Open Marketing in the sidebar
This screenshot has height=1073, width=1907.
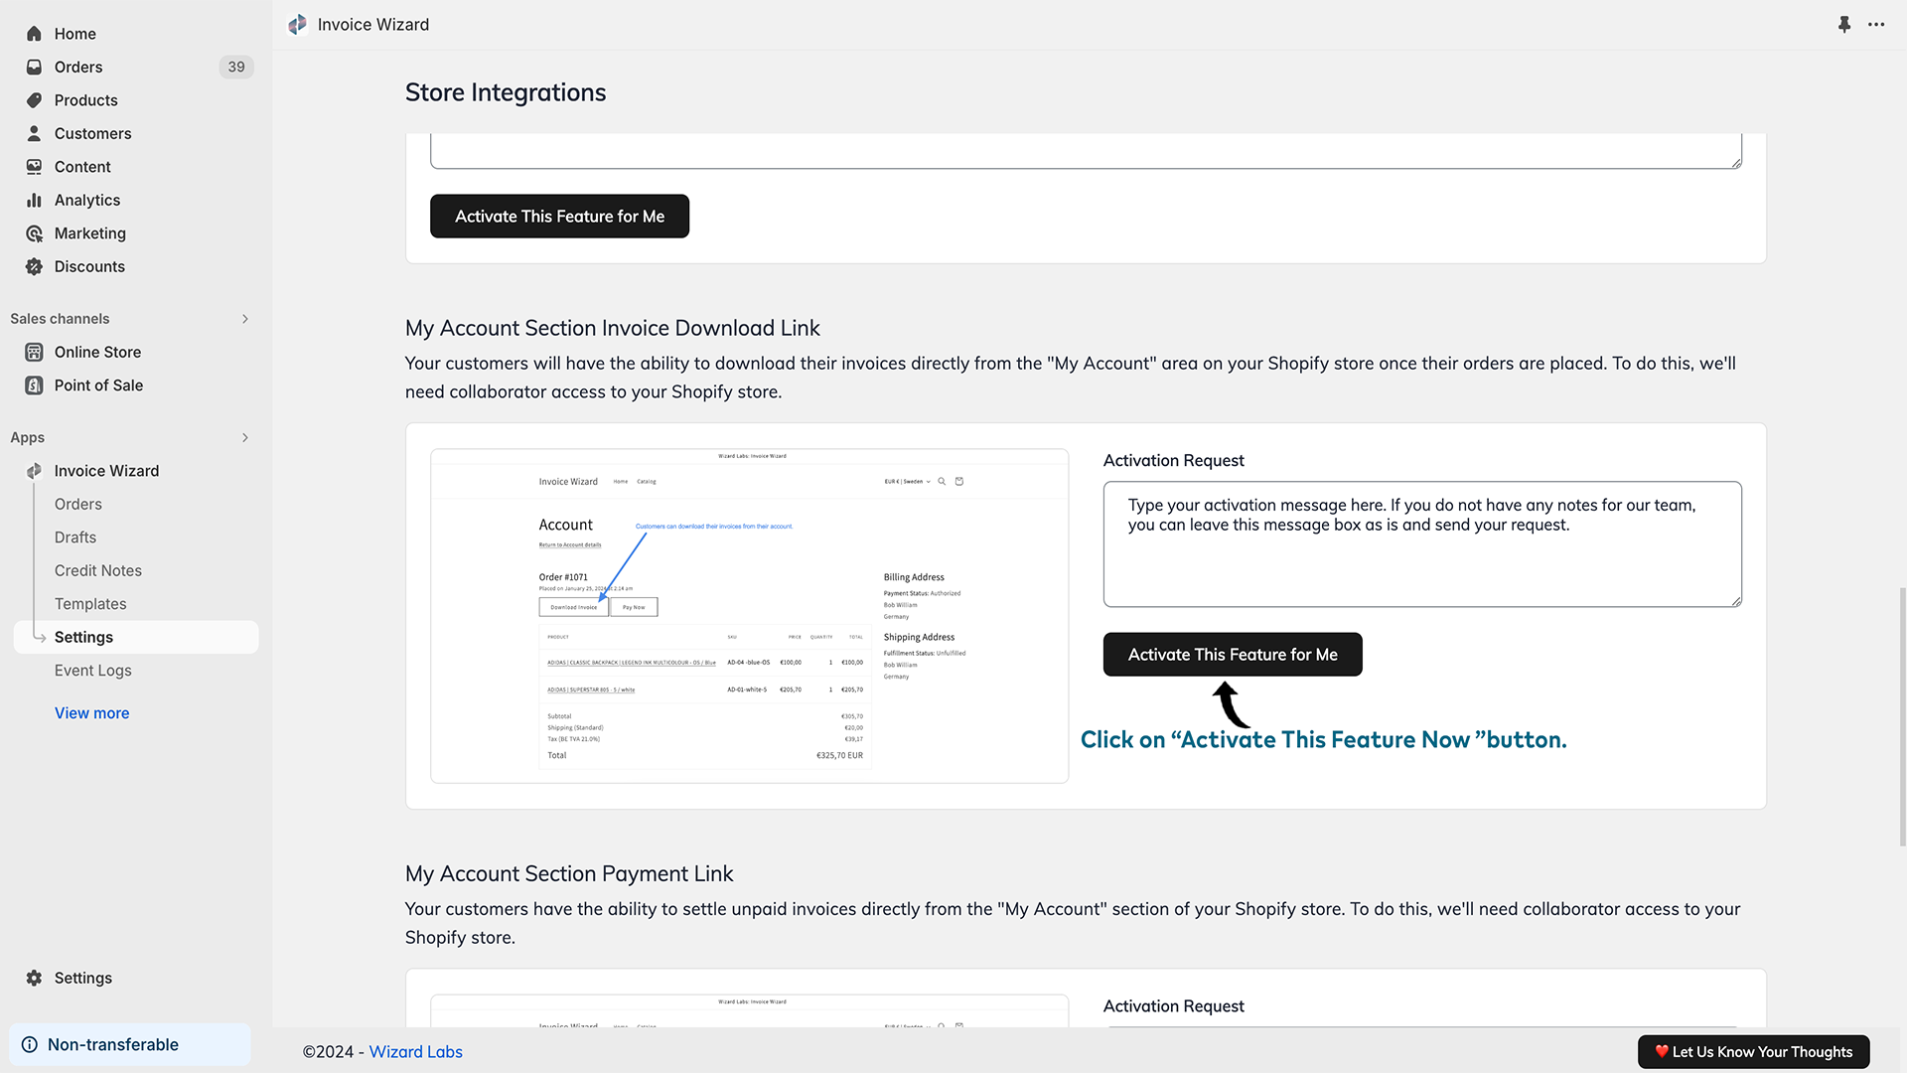pos(90,233)
